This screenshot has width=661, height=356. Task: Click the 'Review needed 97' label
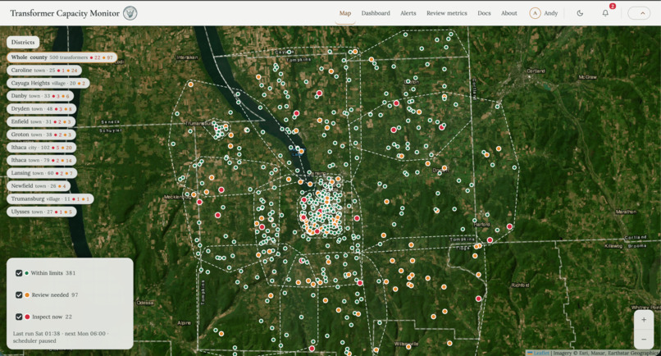[x=55, y=294]
